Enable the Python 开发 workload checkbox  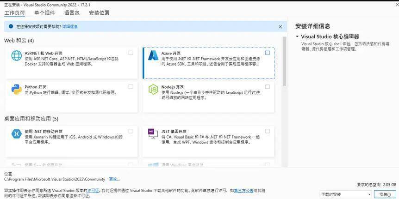pos(131,86)
